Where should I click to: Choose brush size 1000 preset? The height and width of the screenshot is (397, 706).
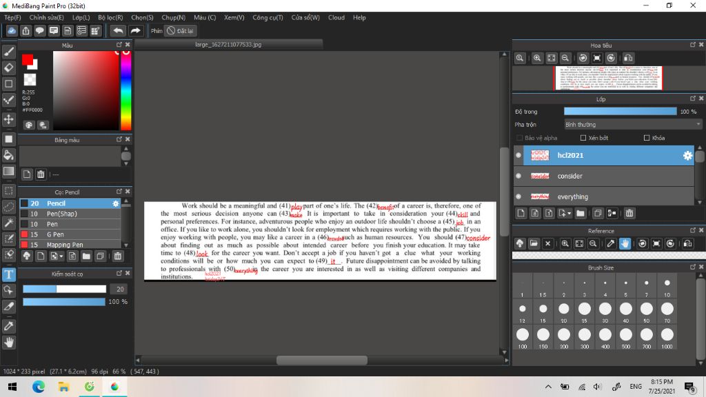[x=667, y=338]
